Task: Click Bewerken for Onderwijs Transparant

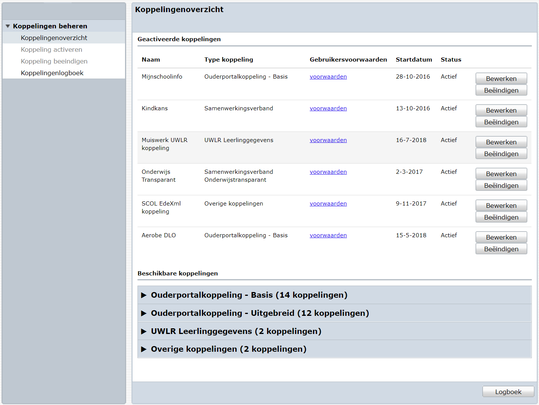Action: point(501,174)
